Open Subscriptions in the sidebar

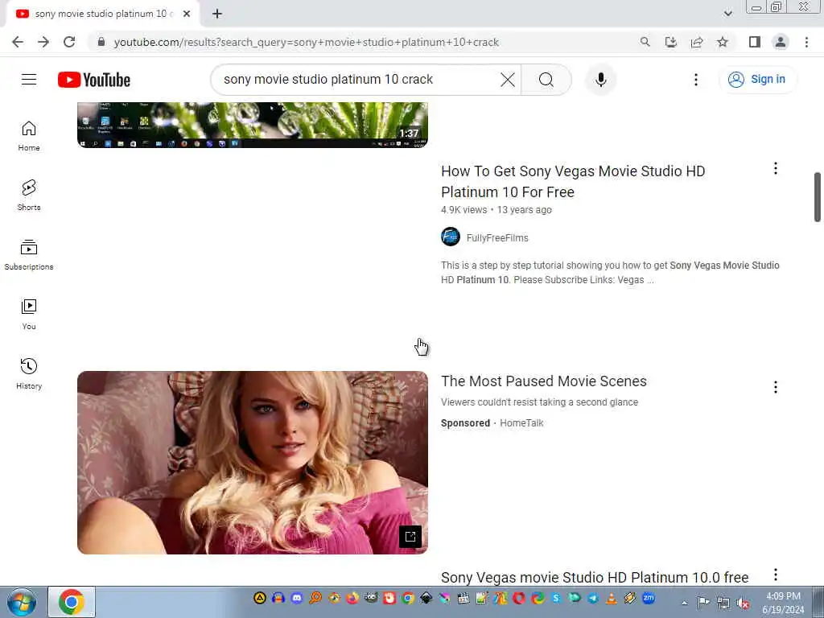point(29,255)
